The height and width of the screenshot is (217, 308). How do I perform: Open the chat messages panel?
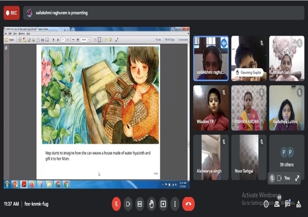(288, 204)
